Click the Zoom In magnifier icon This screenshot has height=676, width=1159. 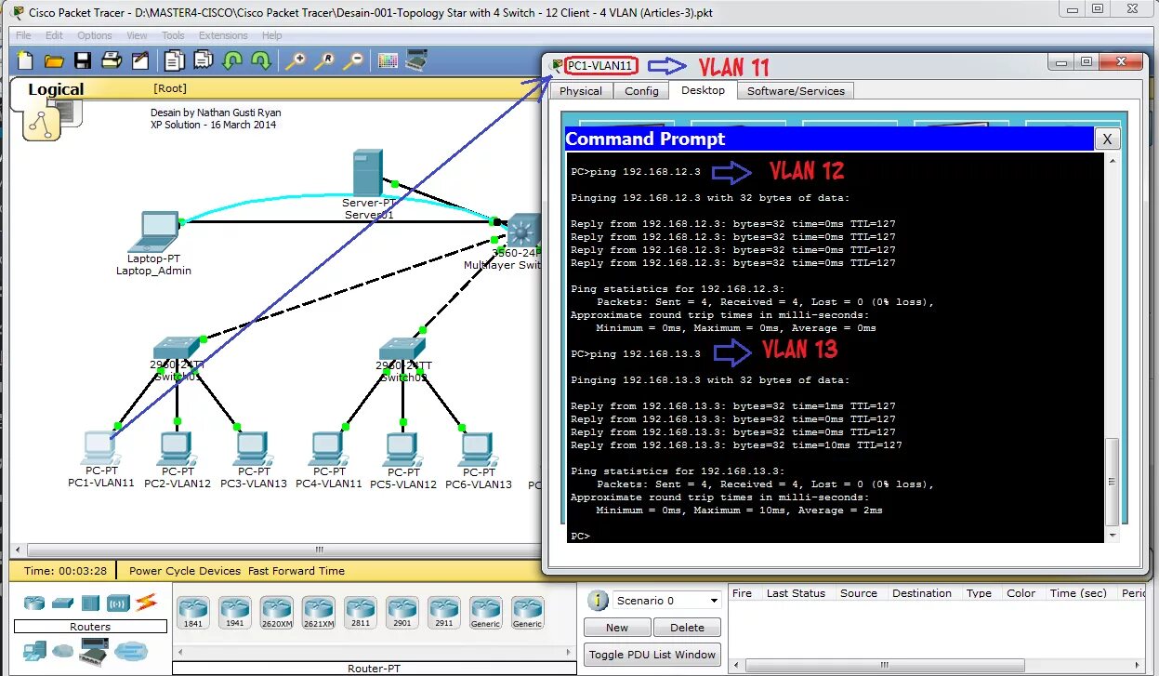pos(296,61)
